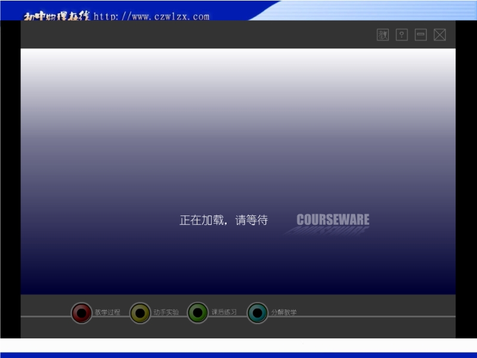The image size is (477, 358).
Task: Click the red round button for 教学过程
Action: tap(82, 313)
